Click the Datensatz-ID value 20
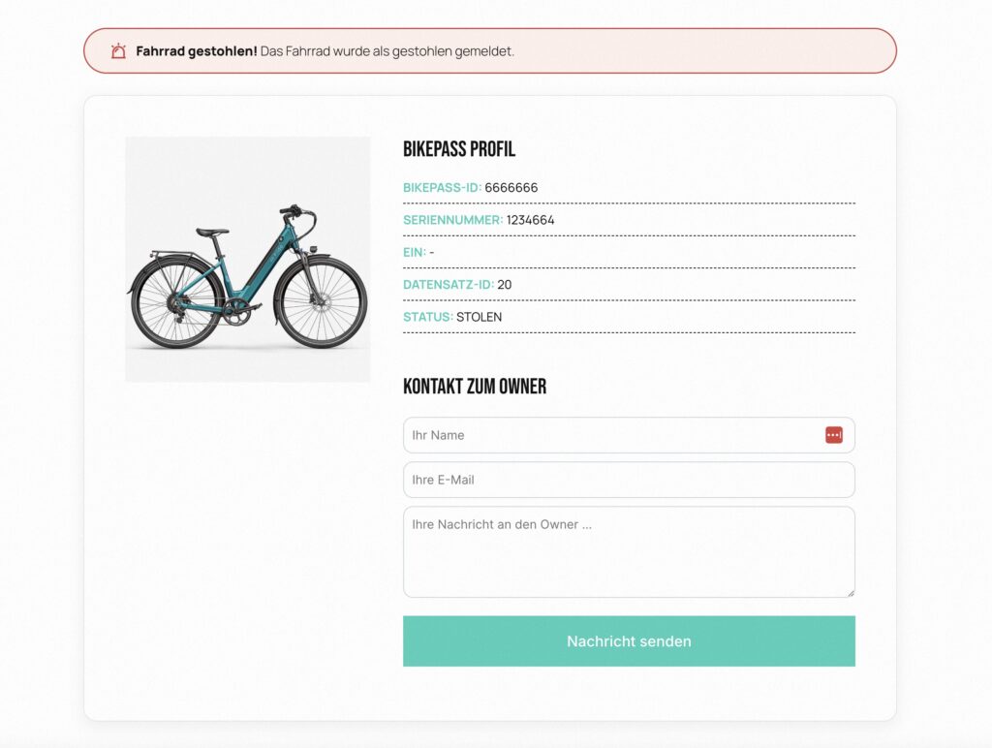This screenshot has height=748, width=992. (x=505, y=285)
